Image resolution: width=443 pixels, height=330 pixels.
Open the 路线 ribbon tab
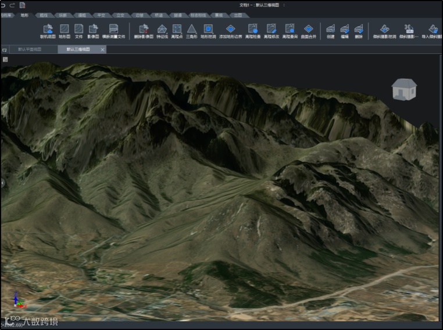[44, 15]
